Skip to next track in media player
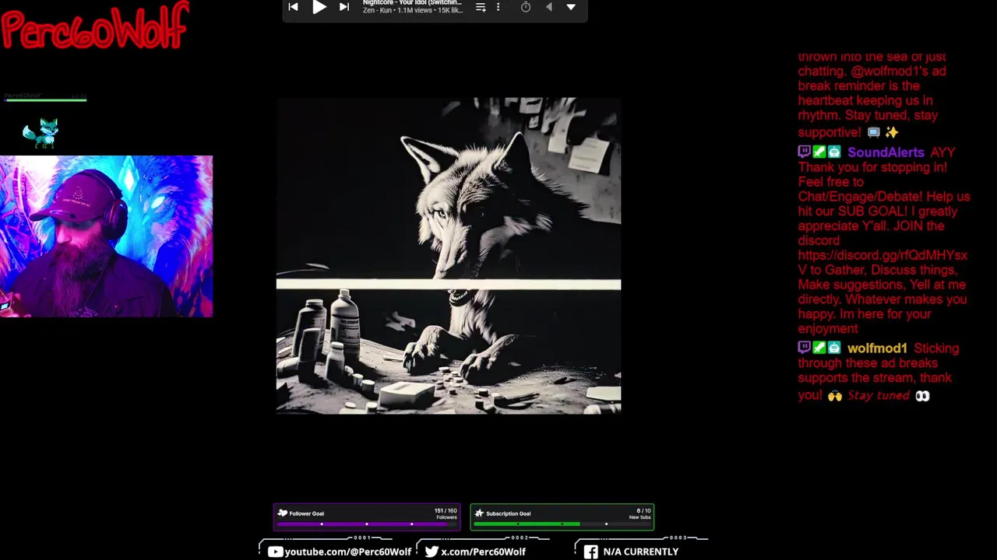The height and width of the screenshot is (560, 997). coord(344,7)
